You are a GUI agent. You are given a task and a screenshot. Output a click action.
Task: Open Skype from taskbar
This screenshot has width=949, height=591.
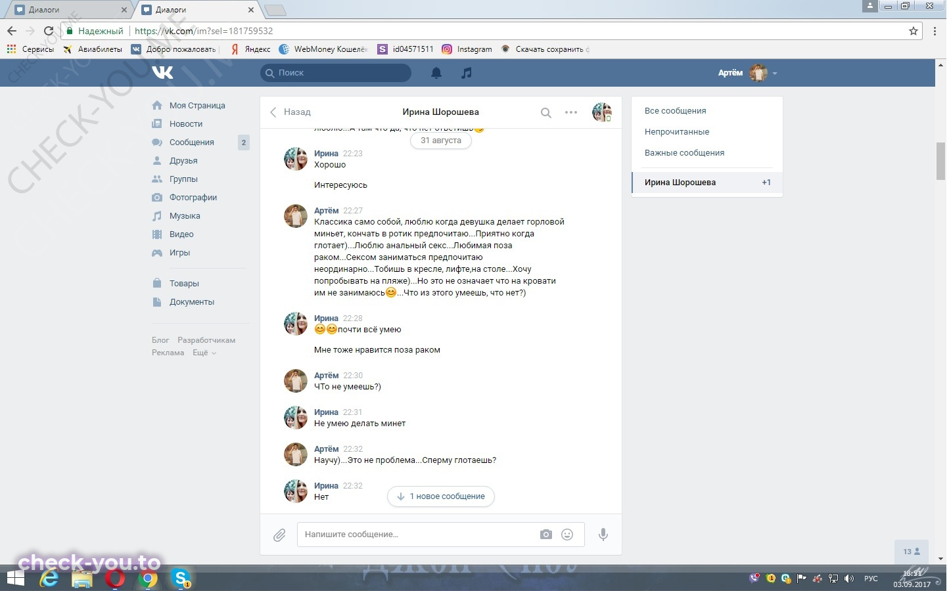point(181,579)
